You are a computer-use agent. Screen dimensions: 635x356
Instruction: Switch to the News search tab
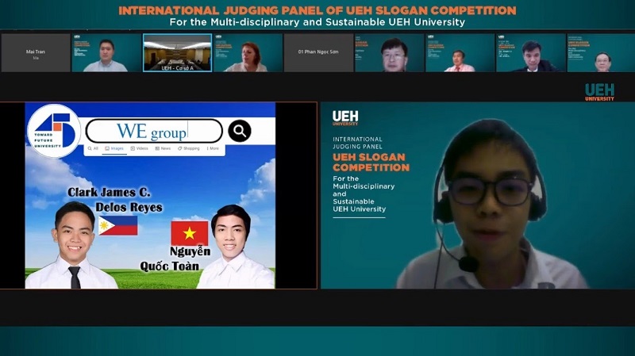click(x=163, y=148)
